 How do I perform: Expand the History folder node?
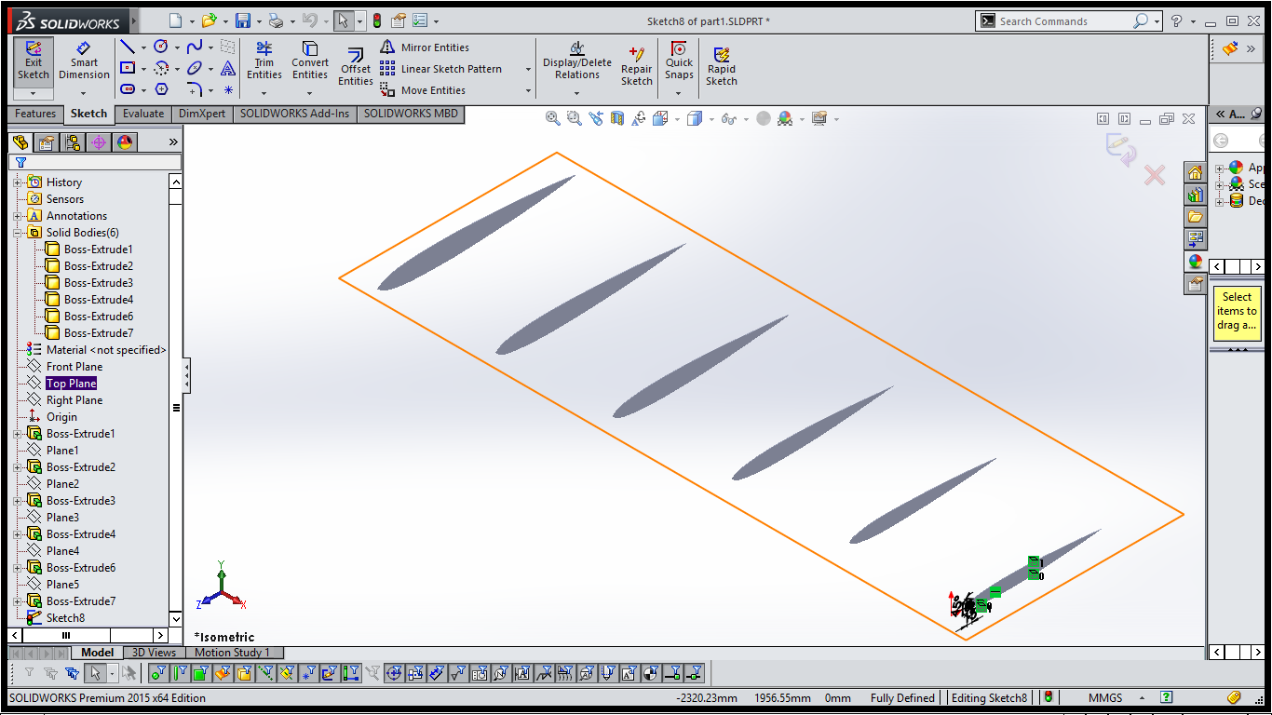tap(17, 182)
